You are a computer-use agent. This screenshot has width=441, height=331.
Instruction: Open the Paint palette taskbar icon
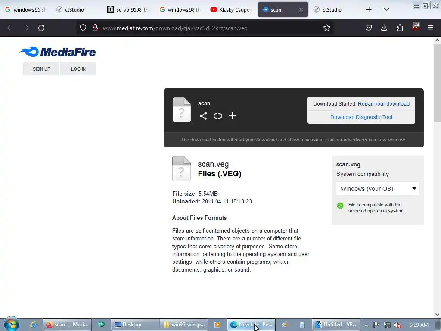(284, 325)
